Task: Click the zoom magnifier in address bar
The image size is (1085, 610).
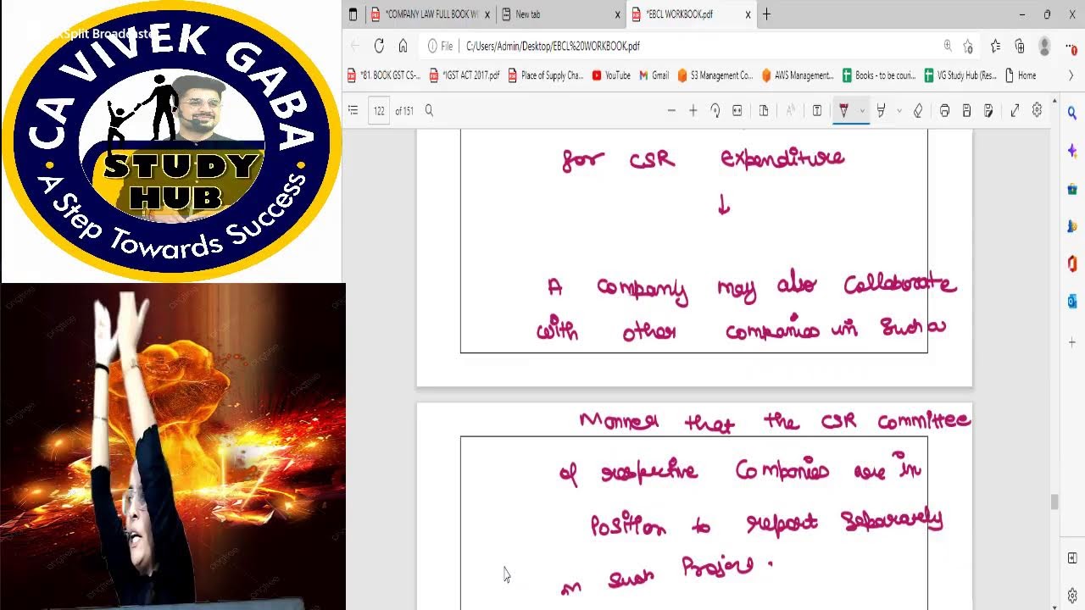Action: point(948,46)
